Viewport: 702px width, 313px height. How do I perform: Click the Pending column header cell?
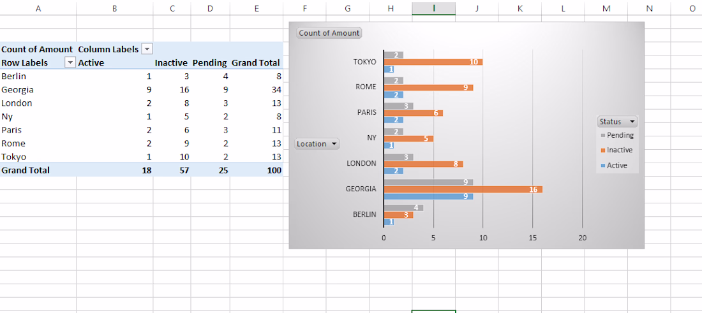click(x=211, y=62)
